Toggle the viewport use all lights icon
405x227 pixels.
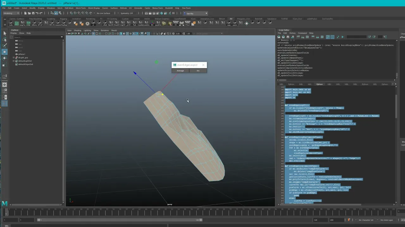click(133, 33)
